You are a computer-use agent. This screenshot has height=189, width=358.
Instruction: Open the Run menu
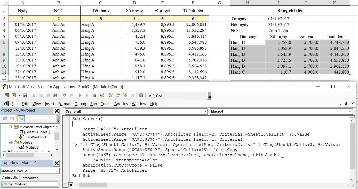[93, 104]
